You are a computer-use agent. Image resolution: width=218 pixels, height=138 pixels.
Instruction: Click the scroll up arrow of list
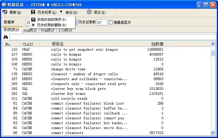(213, 44)
